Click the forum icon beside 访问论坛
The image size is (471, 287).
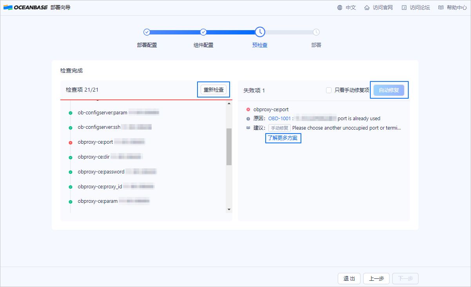click(404, 7)
